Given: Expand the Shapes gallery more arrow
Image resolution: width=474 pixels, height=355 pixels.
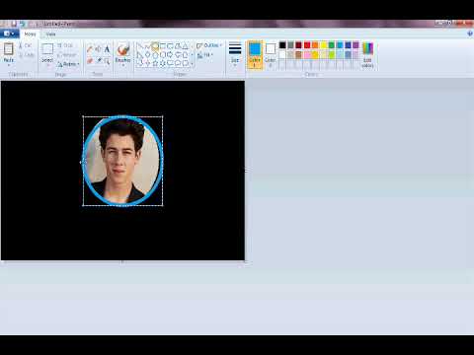Looking at the screenshot, I should (x=192, y=63).
